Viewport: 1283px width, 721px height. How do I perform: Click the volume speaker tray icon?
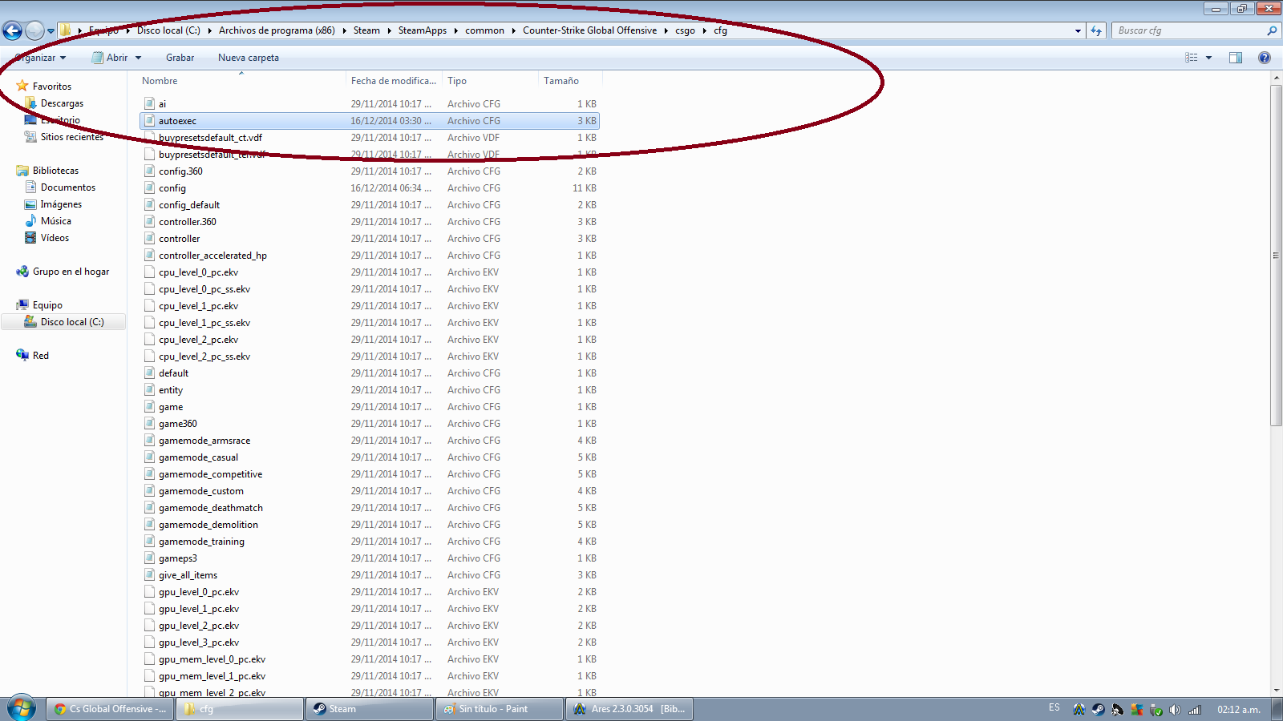tap(1175, 709)
